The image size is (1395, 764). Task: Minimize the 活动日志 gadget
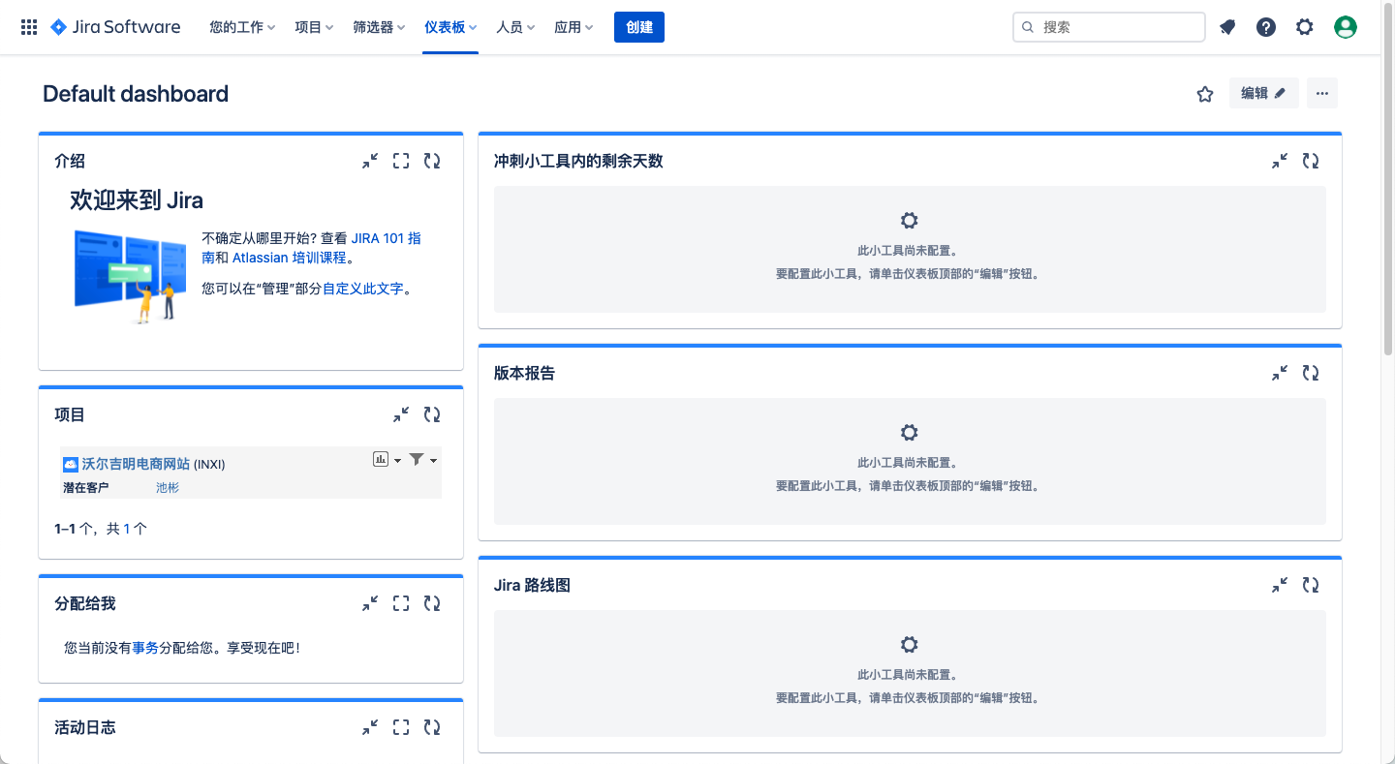(x=370, y=727)
